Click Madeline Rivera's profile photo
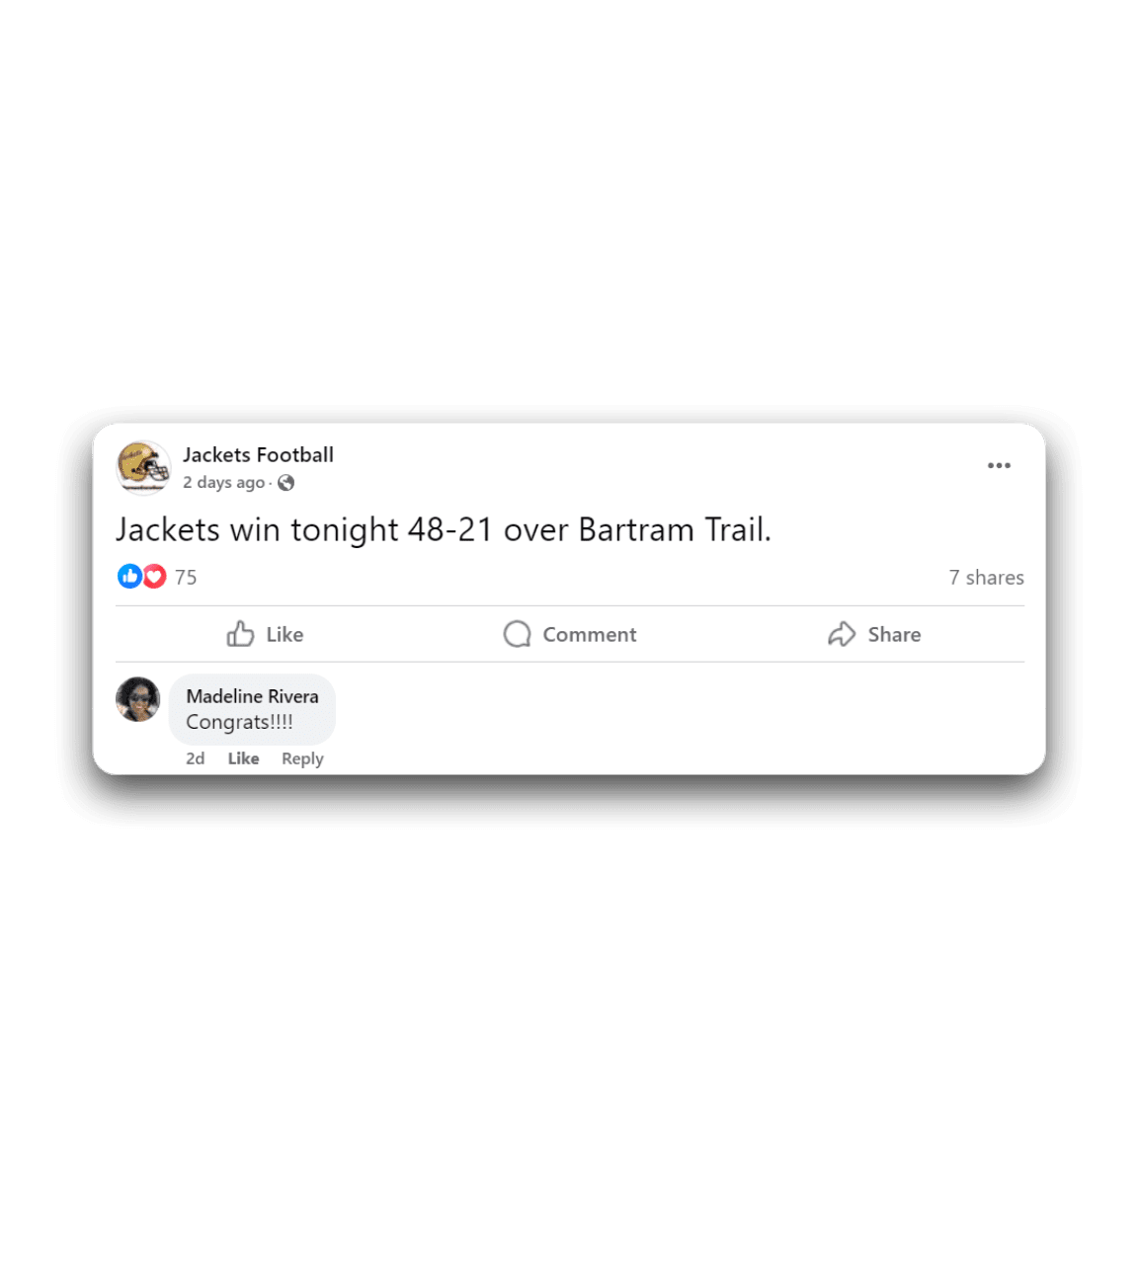The height and width of the screenshot is (1272, 1139). [138, 699]
